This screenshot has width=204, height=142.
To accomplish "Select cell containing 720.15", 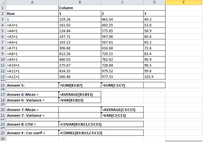I will (122, 54).
